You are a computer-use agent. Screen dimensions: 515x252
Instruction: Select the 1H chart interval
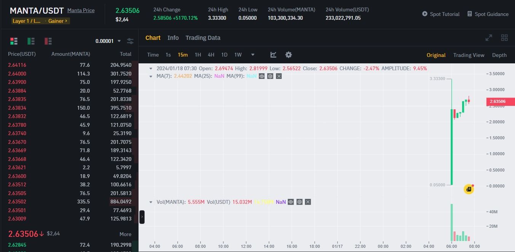(198, 55)
